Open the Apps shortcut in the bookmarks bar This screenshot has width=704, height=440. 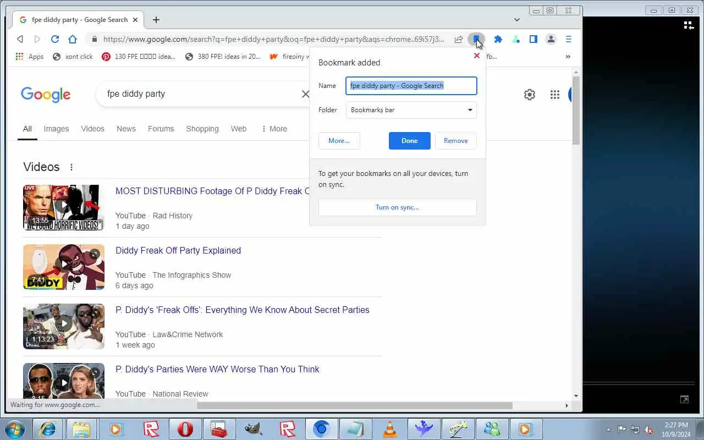click(30, 56)
